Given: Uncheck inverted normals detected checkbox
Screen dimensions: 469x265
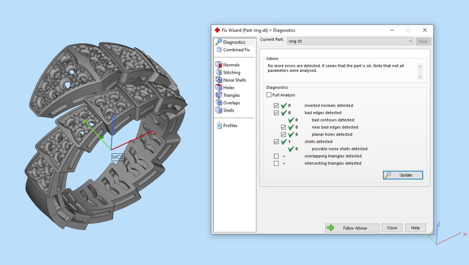Looking at the screenshot, I should tap(276, 105).
